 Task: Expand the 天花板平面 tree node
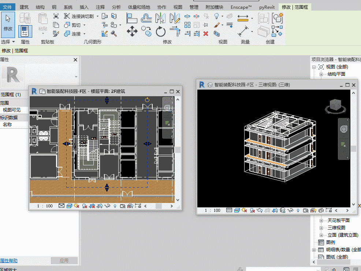pyautogui.click(x=321, y=221)
